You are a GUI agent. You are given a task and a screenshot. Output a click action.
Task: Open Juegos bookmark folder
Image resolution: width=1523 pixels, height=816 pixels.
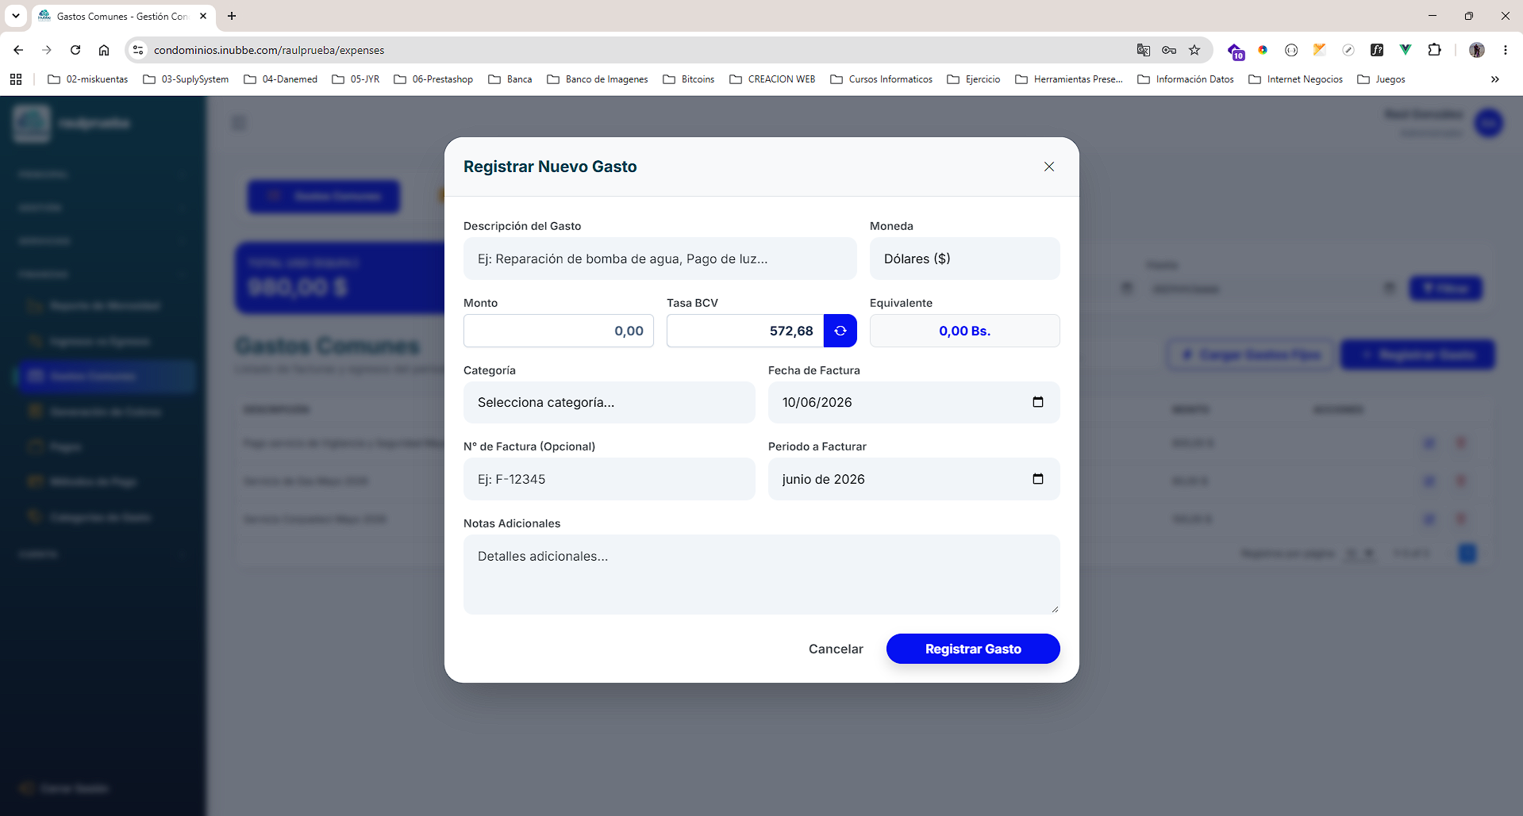click(x=1382, y=79)
